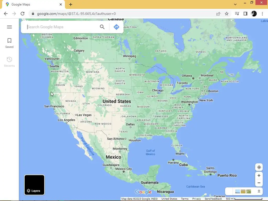Click the Toronto city label
Viewport: 268px width, 201px height.
(182, 83)
